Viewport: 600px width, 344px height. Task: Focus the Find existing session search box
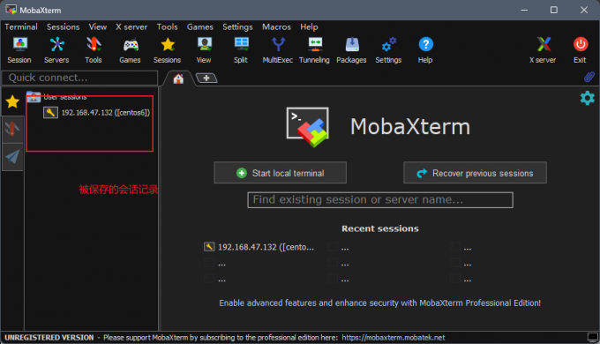380,199
